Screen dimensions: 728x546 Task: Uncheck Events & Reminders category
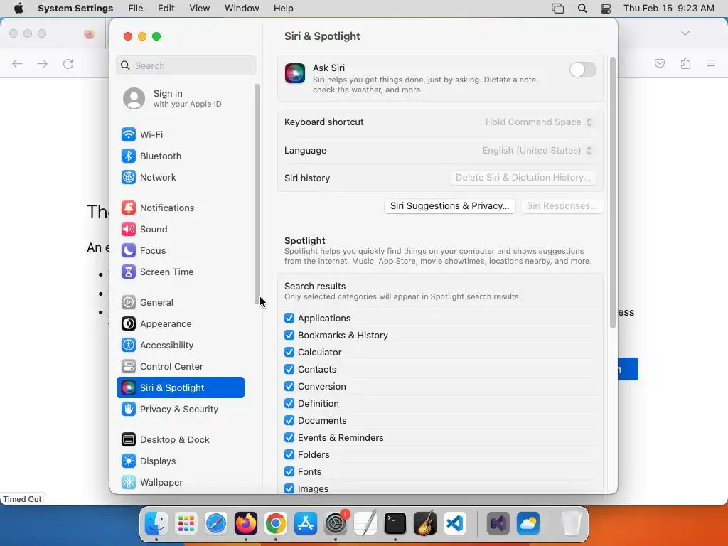(289, 438)
